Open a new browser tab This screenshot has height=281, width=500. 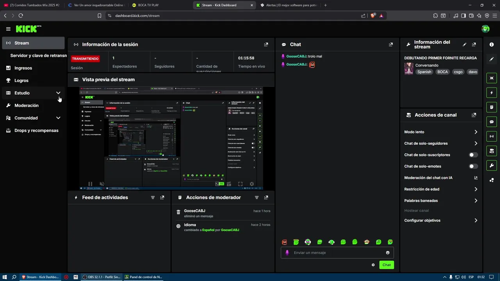[x=325, y=5]
